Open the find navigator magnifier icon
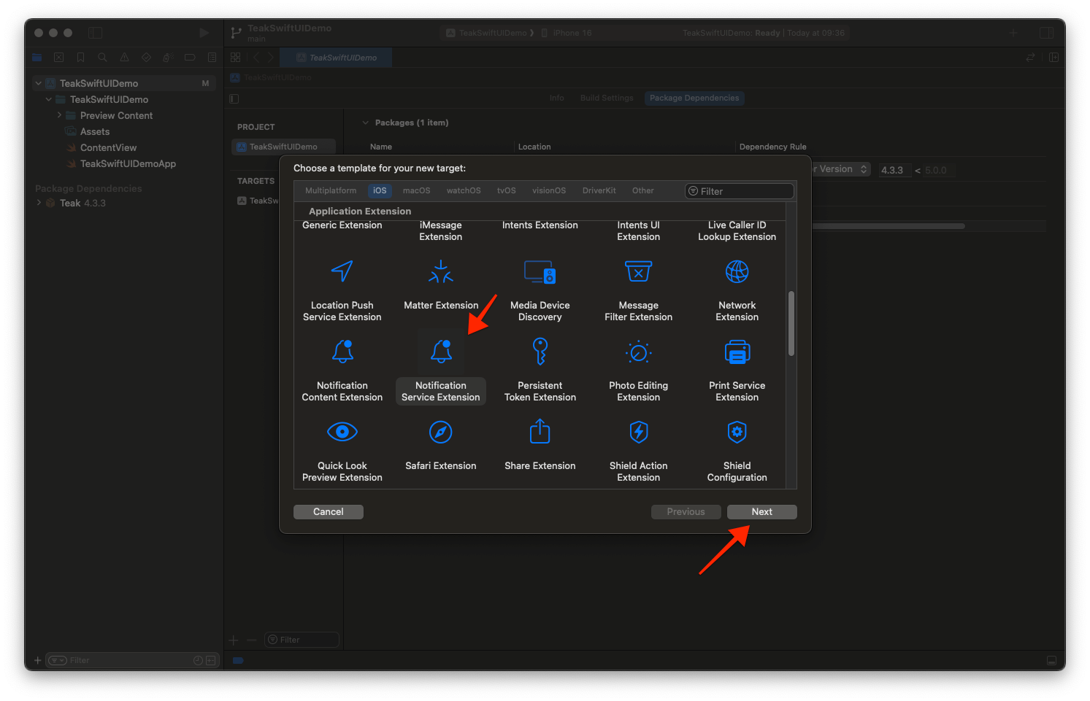The image size is (1090, 701). [102, 58]
